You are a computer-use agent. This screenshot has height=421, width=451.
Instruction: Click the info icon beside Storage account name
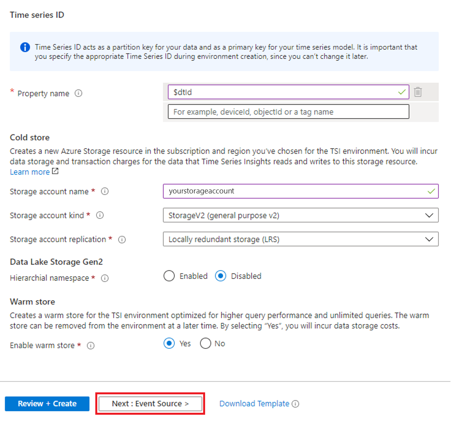click(105, 191)
